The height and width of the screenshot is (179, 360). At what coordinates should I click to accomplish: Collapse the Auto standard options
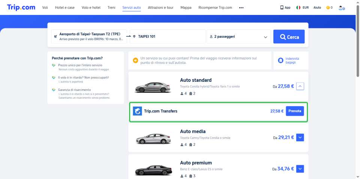click(x=300, y=86)
